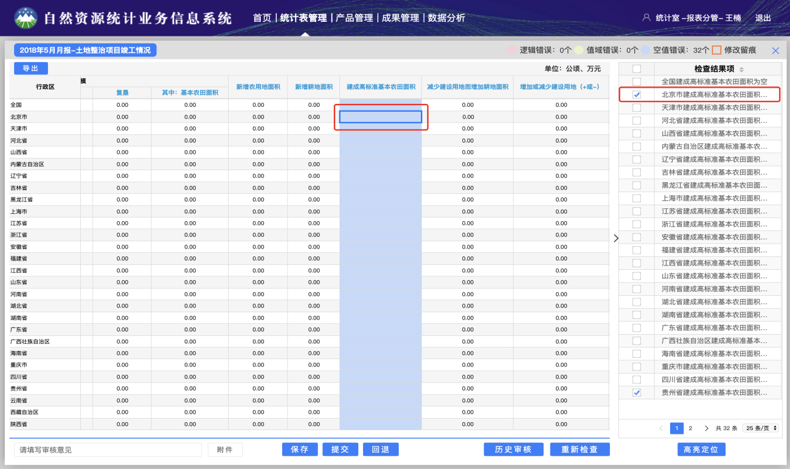Click the 回退 rollback button

381,450
